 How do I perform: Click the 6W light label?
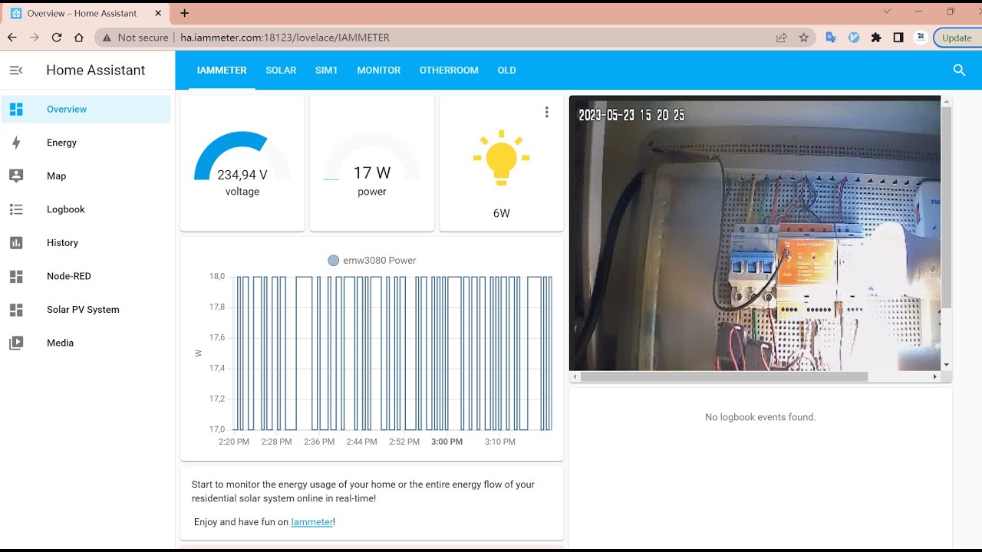[x=501, y=213]
